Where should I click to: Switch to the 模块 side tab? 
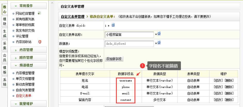4,22
